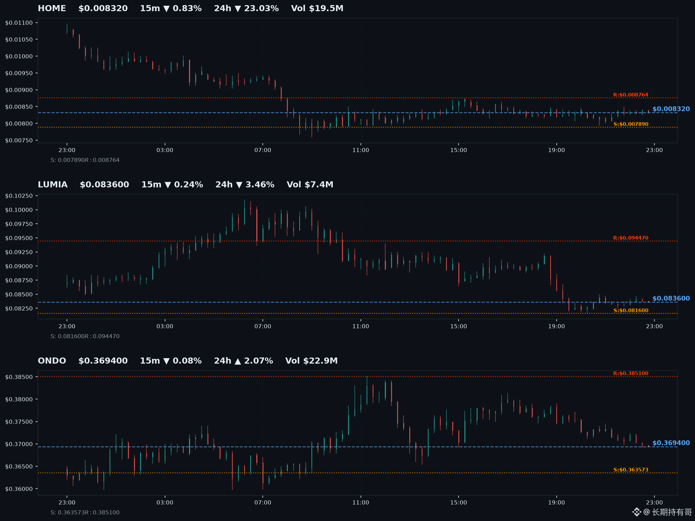Select HOME's 24h ▼ 23.03% change
This screenshot has height=521, width=695.
tap(246, 8)
